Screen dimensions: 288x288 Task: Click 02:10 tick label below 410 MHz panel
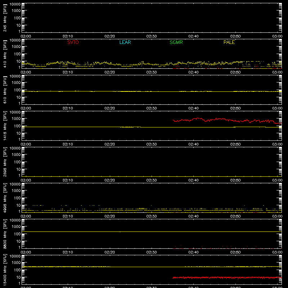pos(68,72)
